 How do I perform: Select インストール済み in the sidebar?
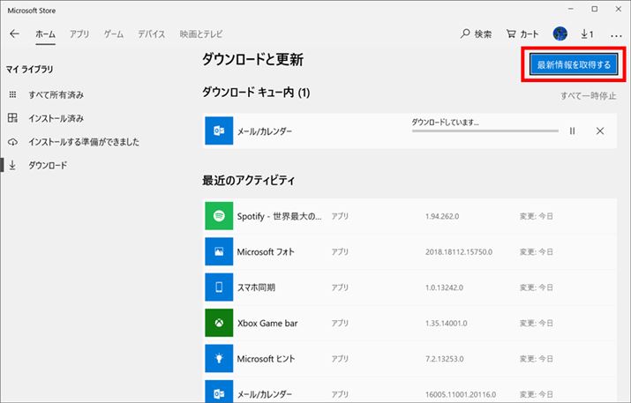pos(56,118)
